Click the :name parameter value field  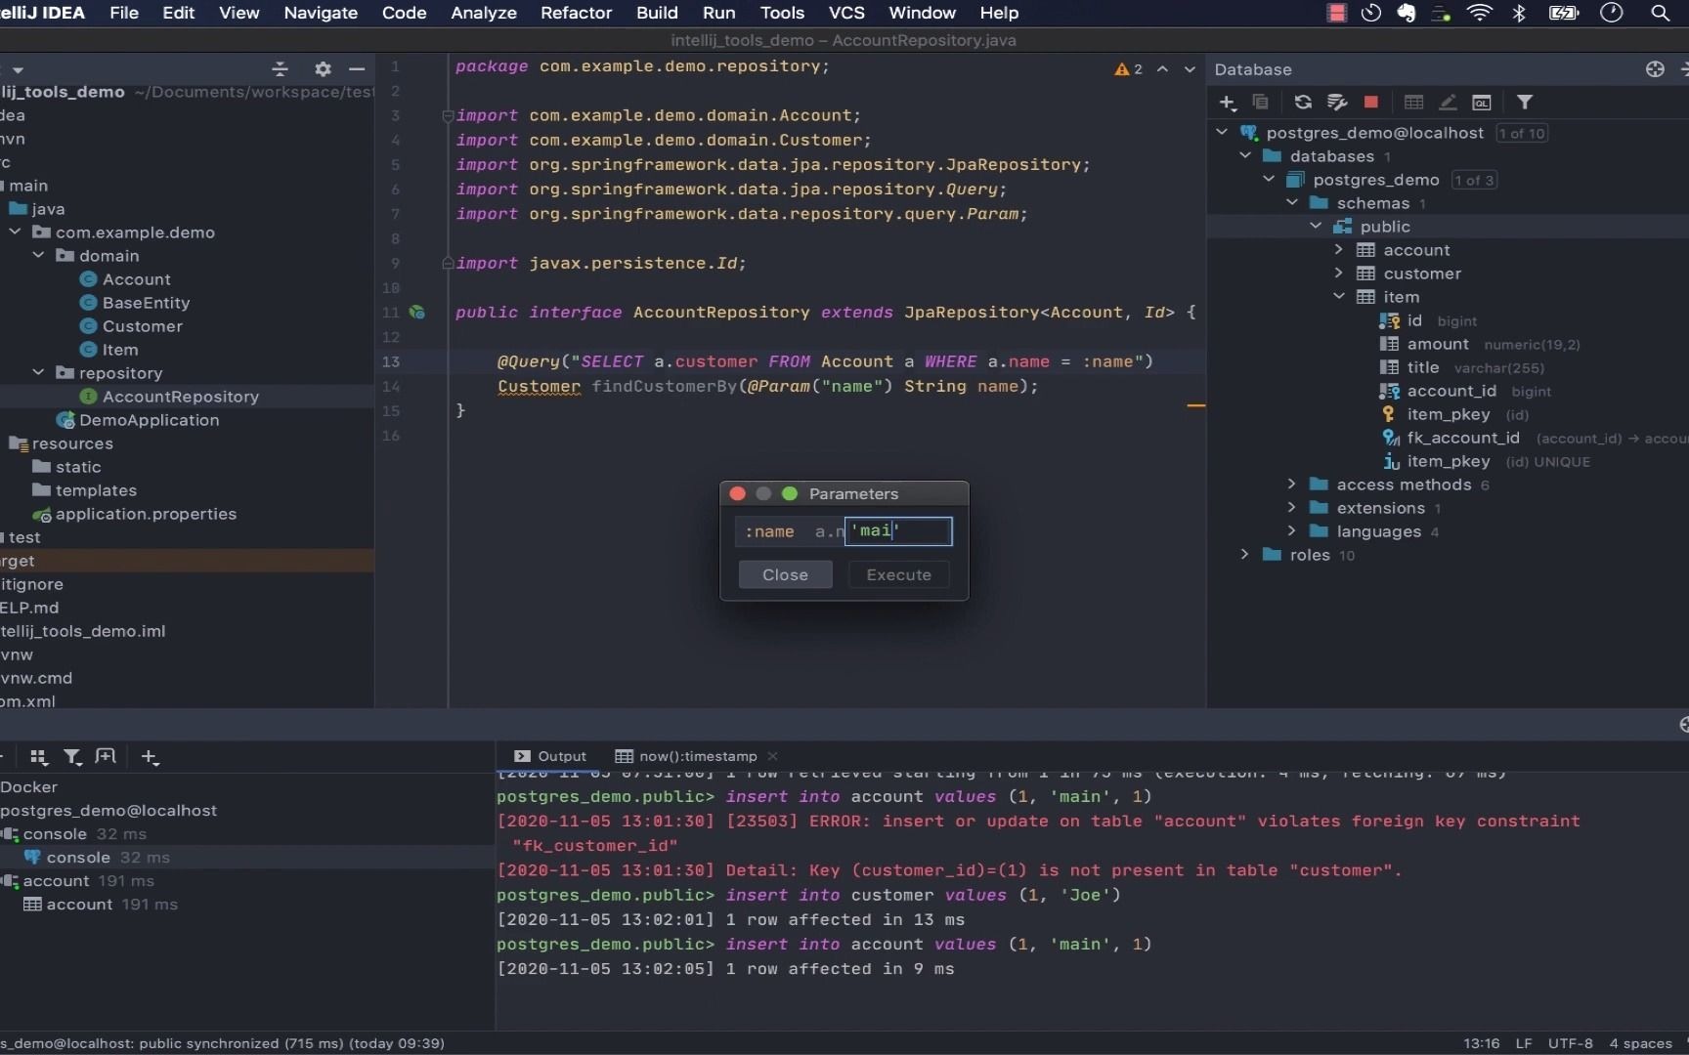click(x=898, y=530)
